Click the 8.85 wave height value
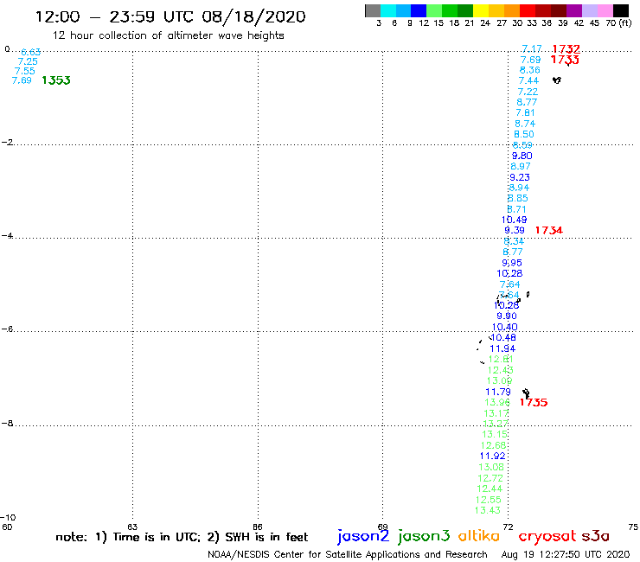The width and height of the screenshot is (640, 562). [517, 198]
